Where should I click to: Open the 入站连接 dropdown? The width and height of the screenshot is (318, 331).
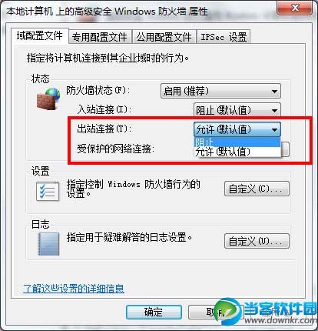point(237,110)
